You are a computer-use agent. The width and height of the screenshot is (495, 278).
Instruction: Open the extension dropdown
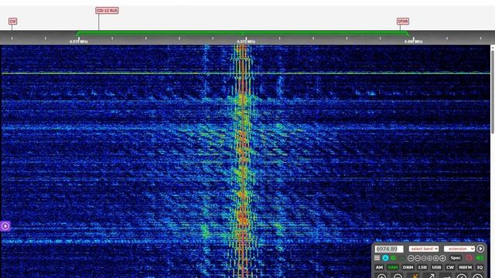point(459,249)
